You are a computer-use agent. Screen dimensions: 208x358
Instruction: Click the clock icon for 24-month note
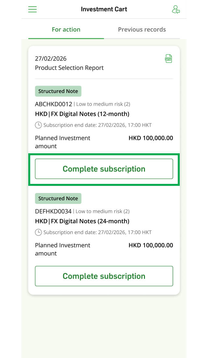tap(38, 232)
